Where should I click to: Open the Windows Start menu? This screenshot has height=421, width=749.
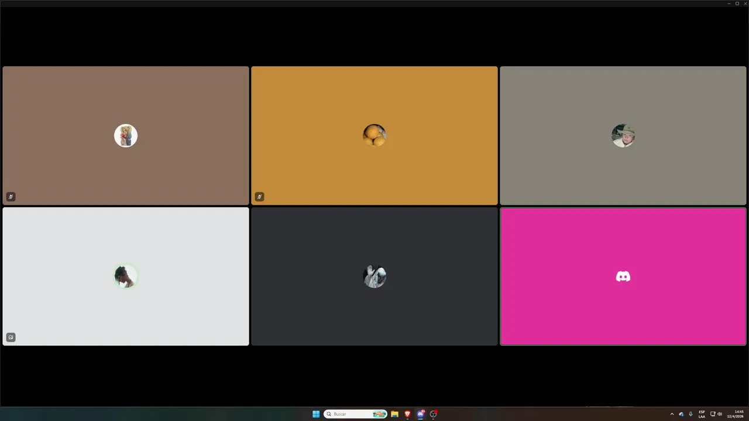[316, 414]
